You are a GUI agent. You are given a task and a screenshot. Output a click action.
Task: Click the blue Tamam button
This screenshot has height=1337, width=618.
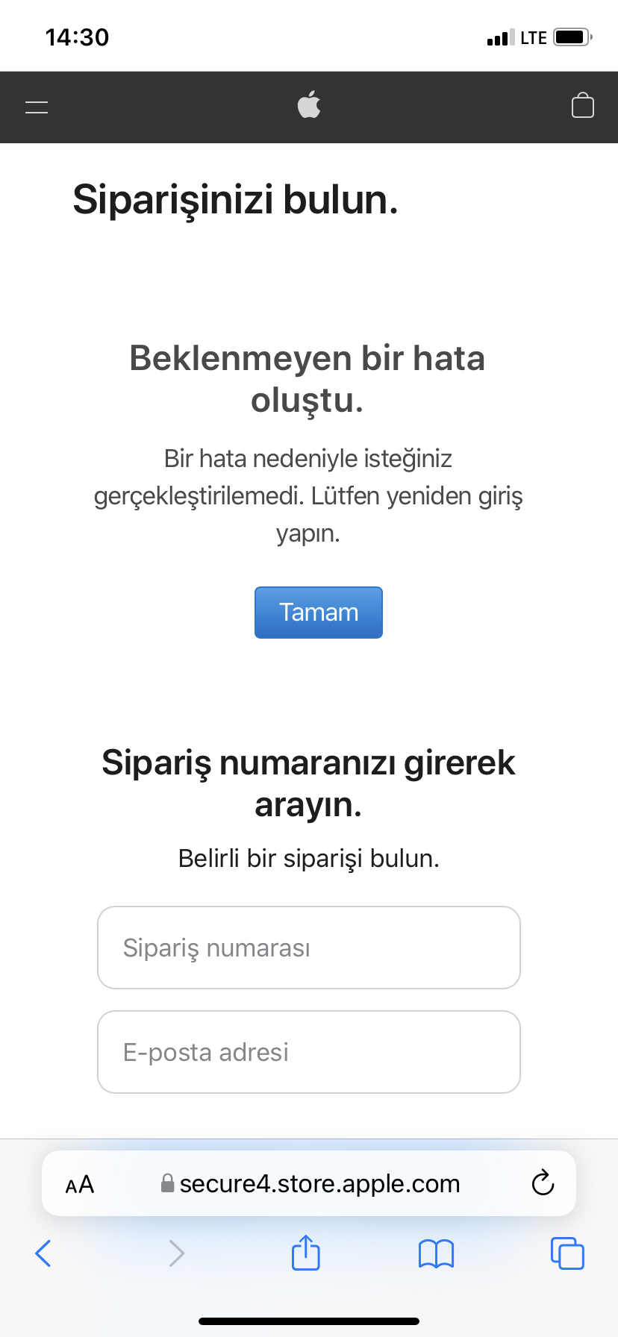coord(319,613)
